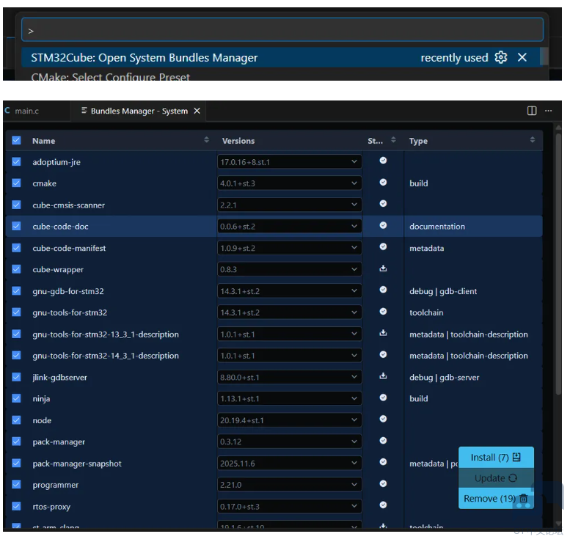
Task: Sort by the St... status column arrows
Action: click(393, 139)
